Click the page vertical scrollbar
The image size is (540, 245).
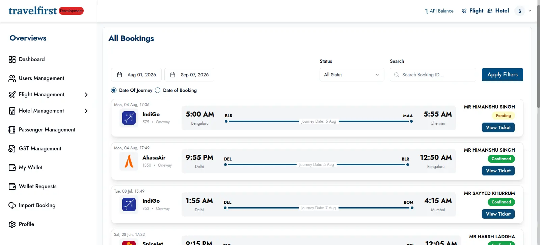click(x=538, y=57)
